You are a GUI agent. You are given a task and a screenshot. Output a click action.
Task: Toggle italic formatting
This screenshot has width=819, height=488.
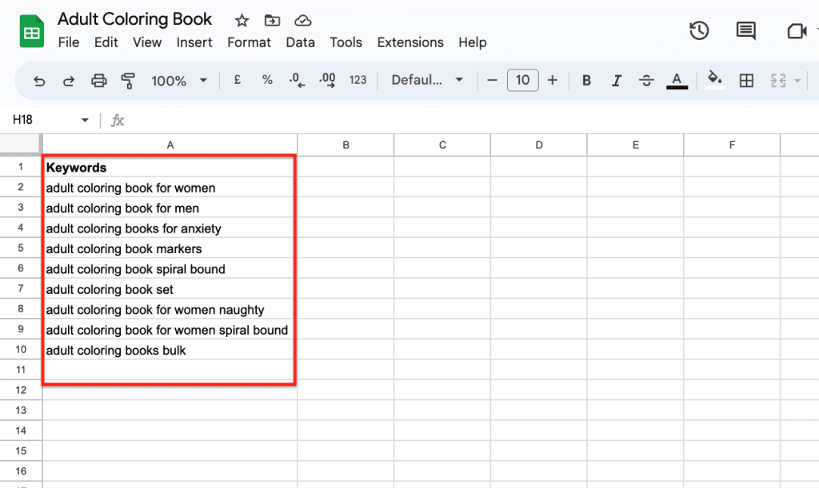(x=616, y=80)
